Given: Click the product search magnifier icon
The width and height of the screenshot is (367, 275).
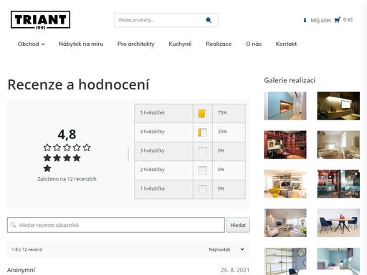Looking at the screenshot, I should [x=209, y=20].
